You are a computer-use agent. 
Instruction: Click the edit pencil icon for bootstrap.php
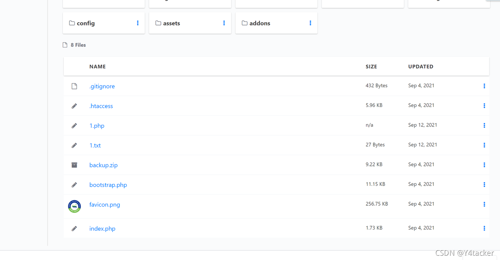[x=74, y=185]
